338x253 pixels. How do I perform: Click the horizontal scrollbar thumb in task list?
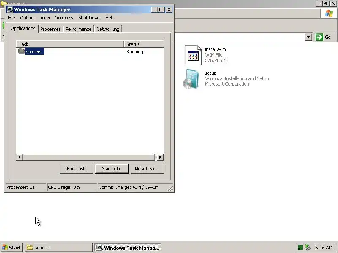(x=89, y=157)
